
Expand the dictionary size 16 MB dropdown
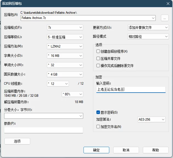65,56
